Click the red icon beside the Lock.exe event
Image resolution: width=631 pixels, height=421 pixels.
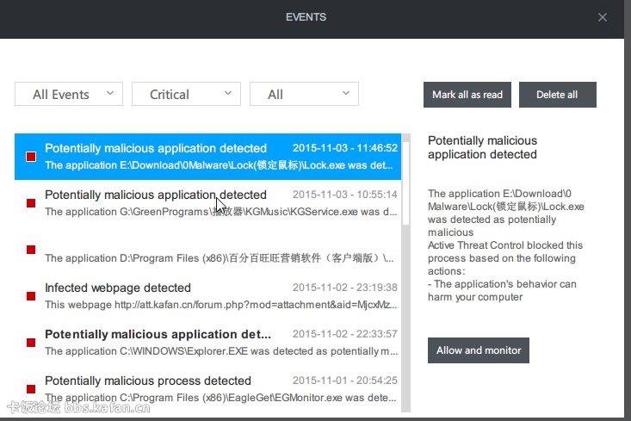click(31, 157)
